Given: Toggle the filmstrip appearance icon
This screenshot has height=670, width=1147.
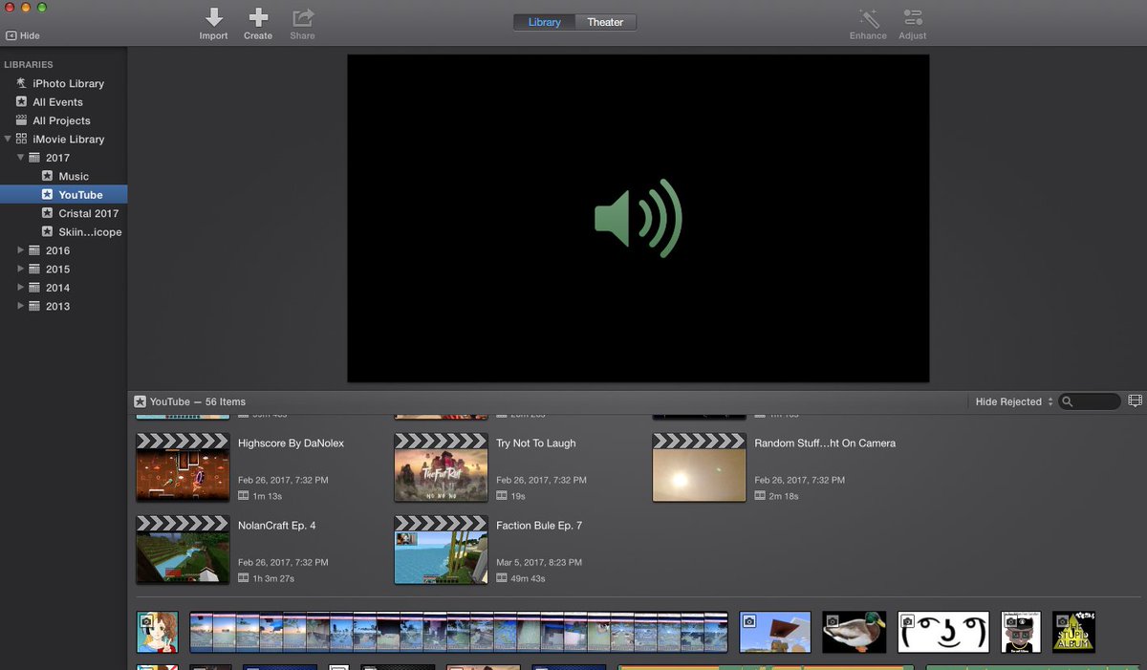Looking at the screenshot, I should point(1136,401).
